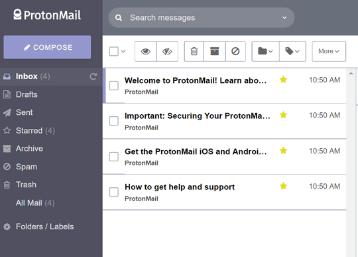Open the label tag dropdown
The height and width of the screenshot is (257, 358).
(292, 51)
